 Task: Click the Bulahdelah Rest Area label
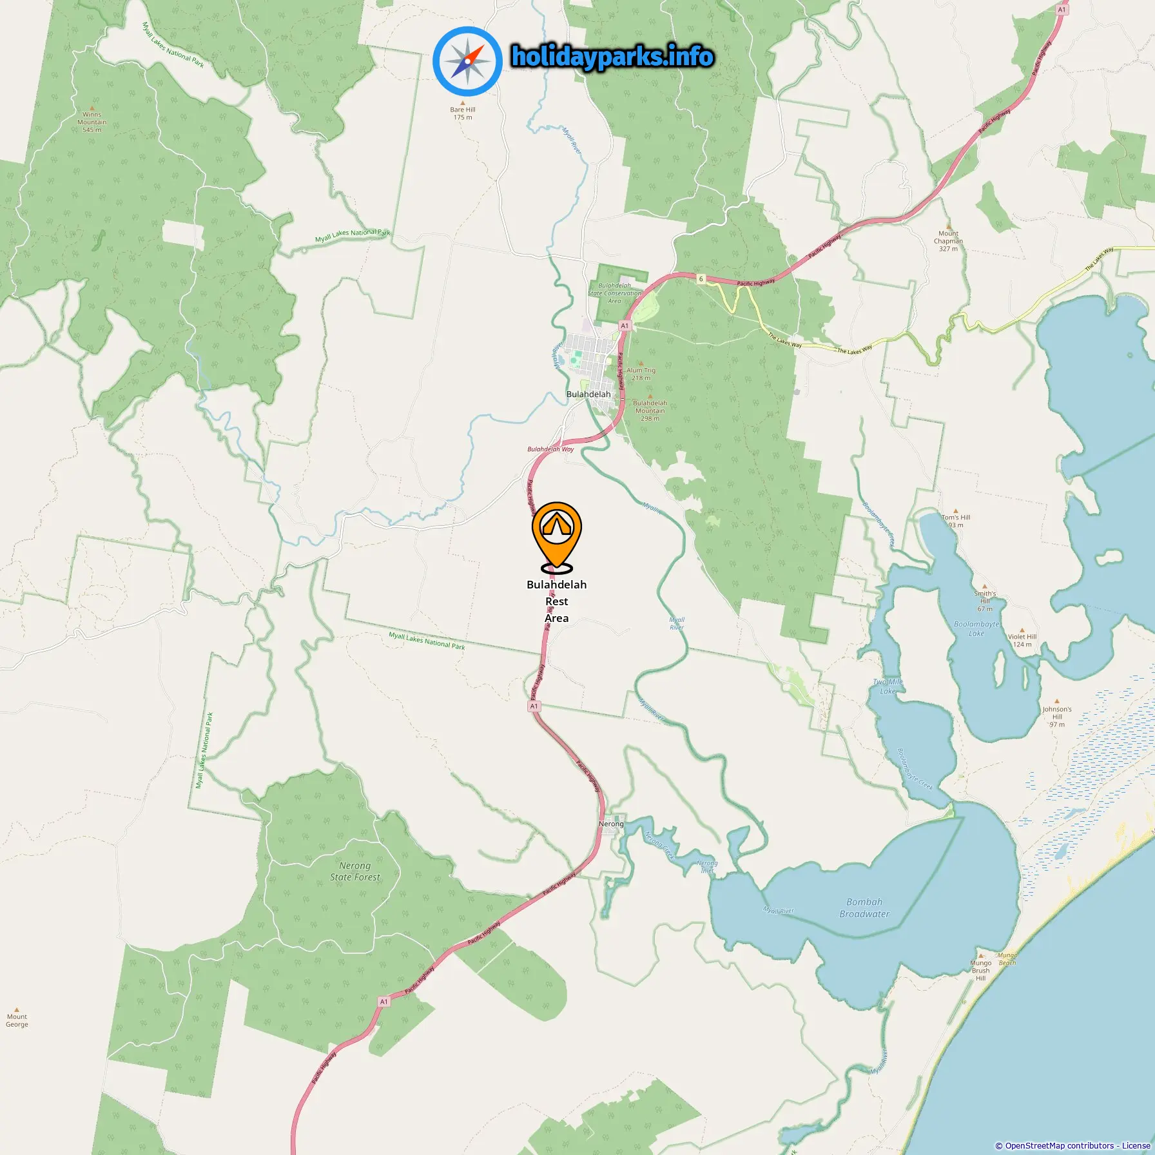[x=556, y=601]
